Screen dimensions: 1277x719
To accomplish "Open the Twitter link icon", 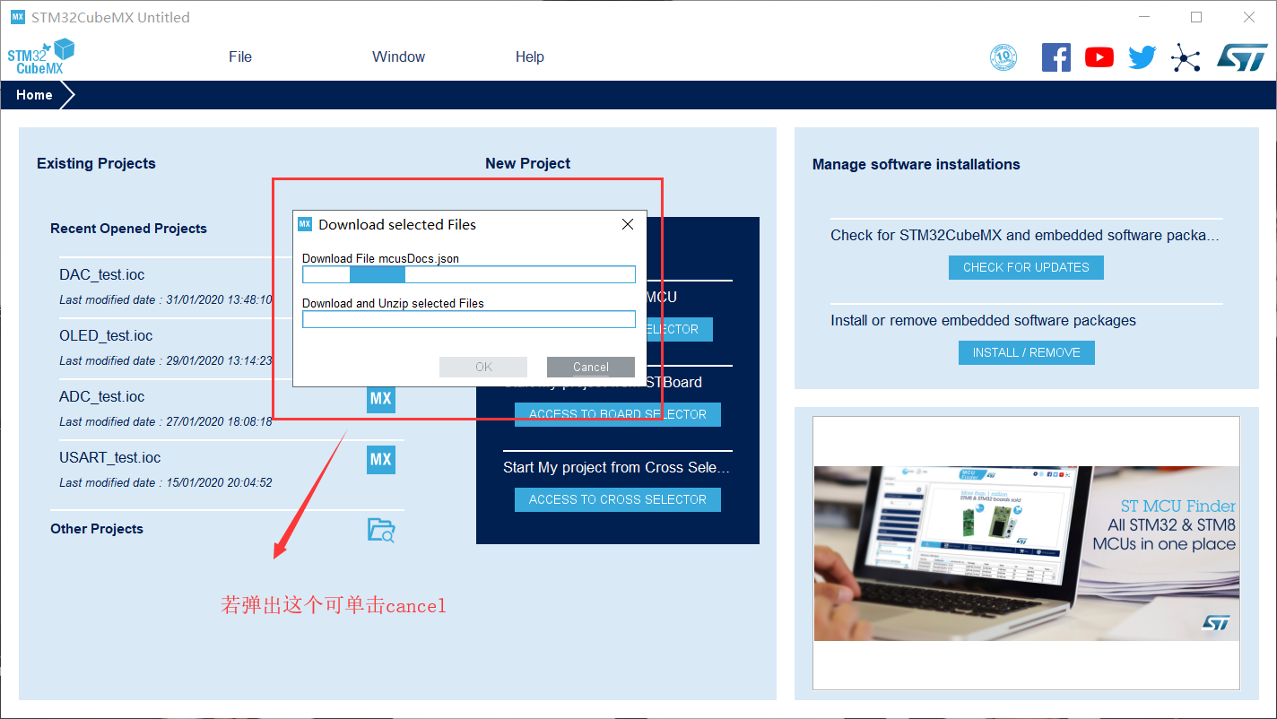I will tap(1142, 57).
